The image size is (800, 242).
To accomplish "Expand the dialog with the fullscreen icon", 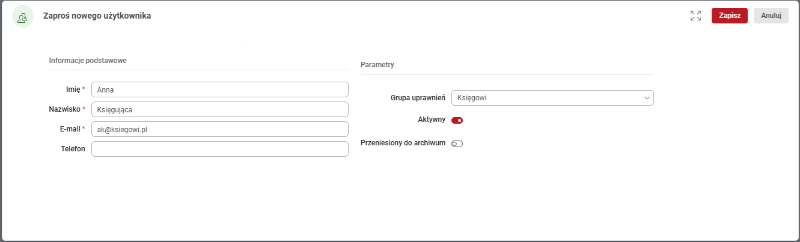I will (695, 16).
